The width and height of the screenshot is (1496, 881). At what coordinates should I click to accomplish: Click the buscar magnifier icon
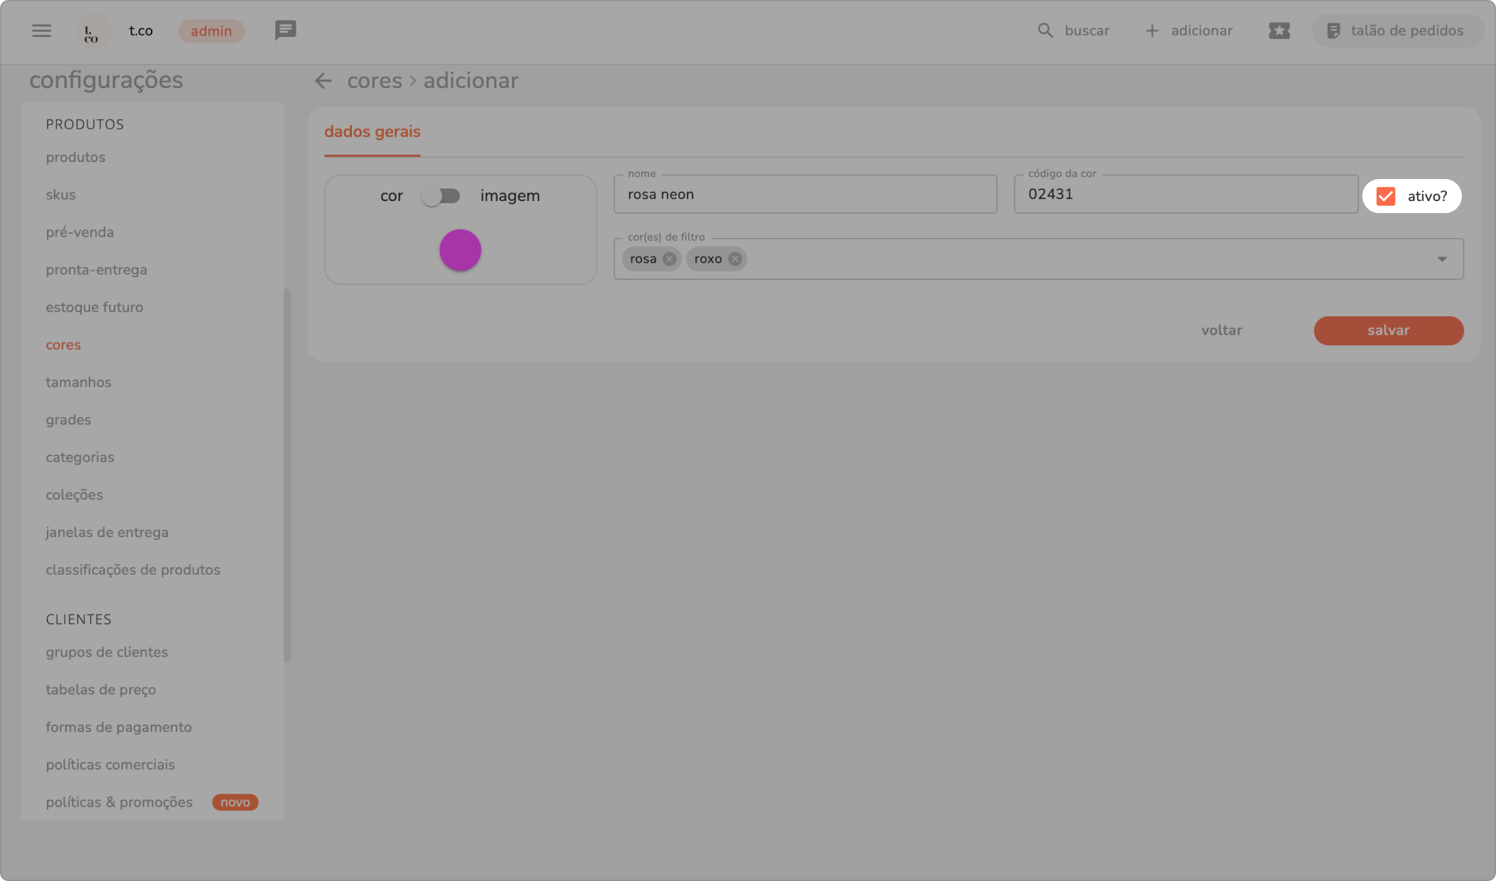[x=1044, y=31]
